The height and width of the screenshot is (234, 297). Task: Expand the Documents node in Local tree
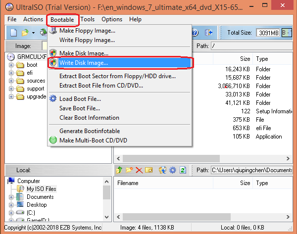coord(11,197)
